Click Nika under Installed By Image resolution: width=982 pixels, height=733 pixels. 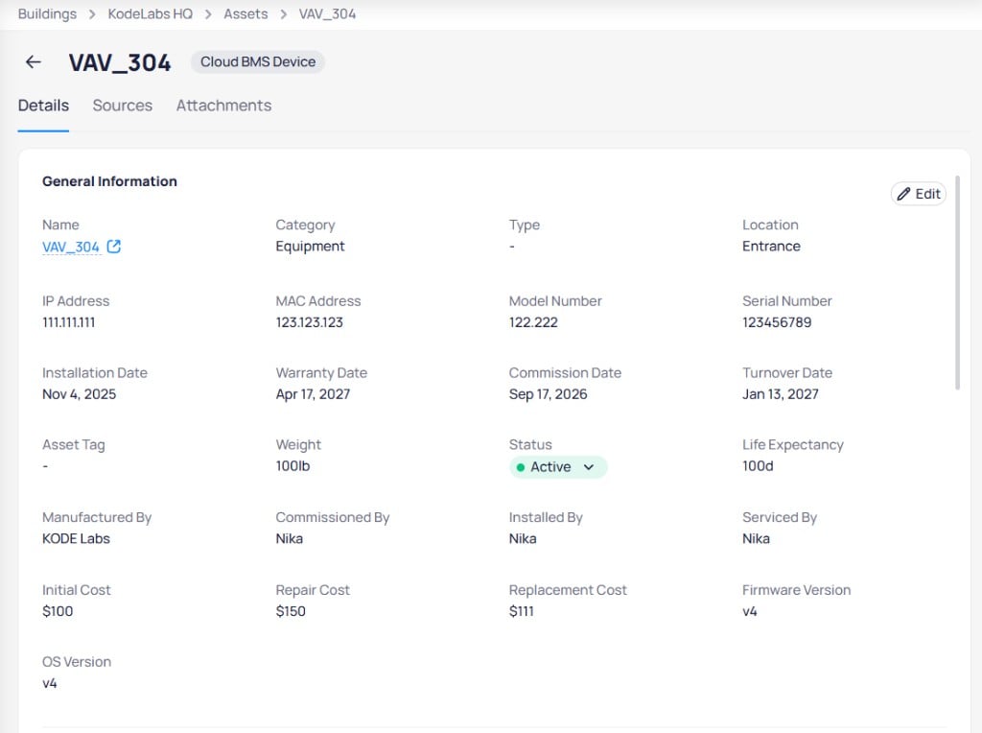(523, 538)
